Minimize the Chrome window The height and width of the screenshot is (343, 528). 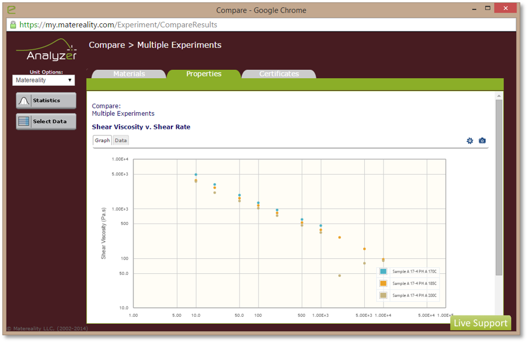tap(474, 9)
